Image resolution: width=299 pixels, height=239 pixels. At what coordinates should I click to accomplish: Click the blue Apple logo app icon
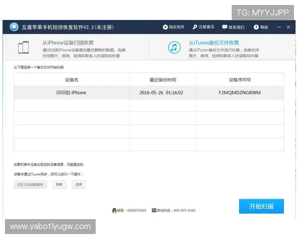tap(14, 27)
